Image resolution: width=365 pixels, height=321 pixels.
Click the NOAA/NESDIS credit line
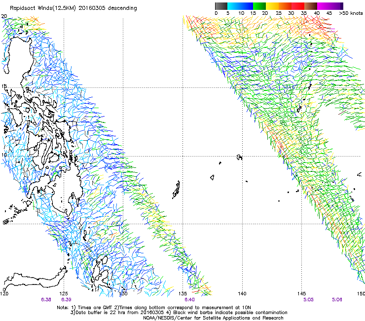click(x=213, y=318)
